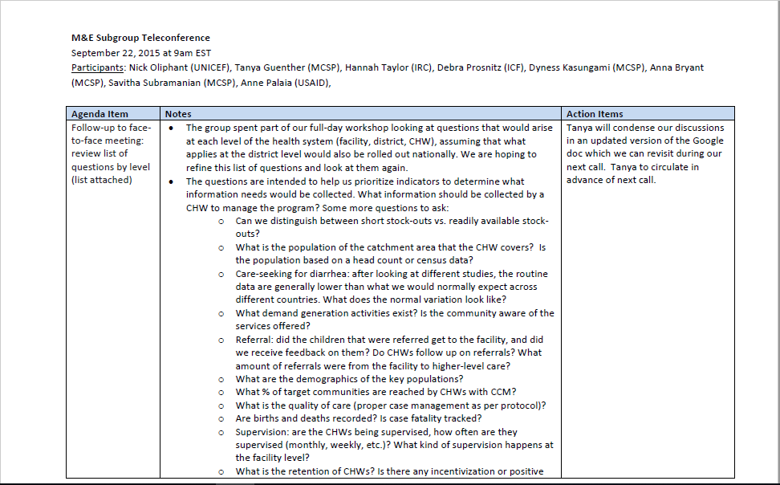Click the underlined word 'Participants'
Screen dimensions: 780x485
97,67
